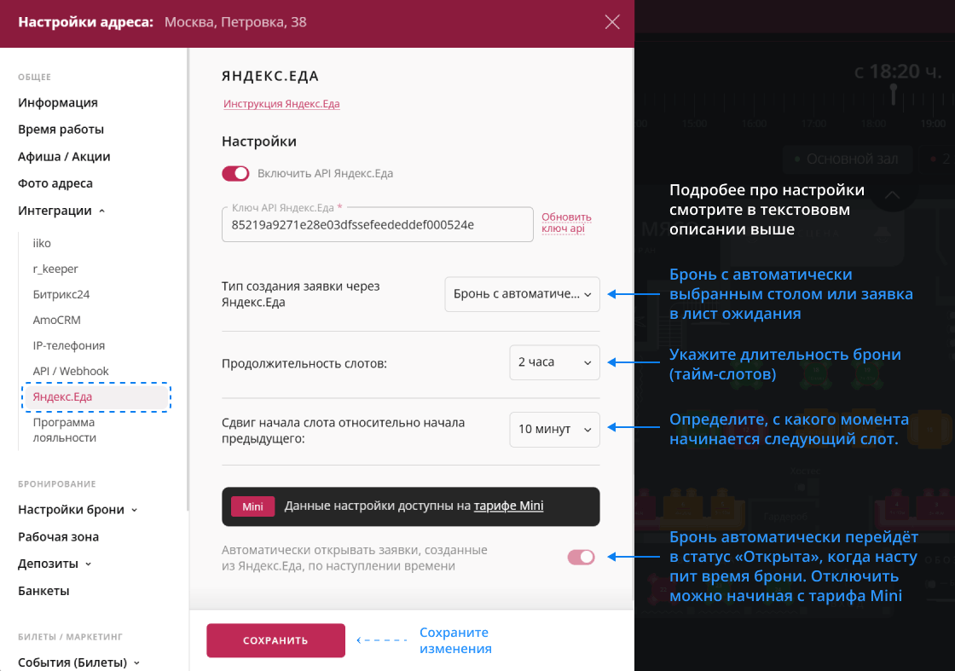Open the Инструкция Яндекс.Еда link

click(x=281, y=104)
